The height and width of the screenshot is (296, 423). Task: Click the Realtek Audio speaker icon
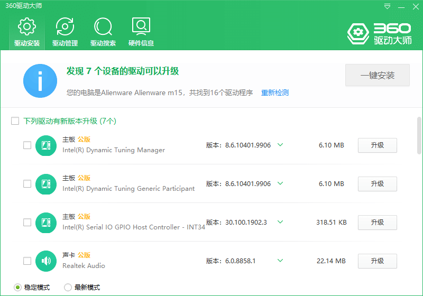(x=46, y=261)
